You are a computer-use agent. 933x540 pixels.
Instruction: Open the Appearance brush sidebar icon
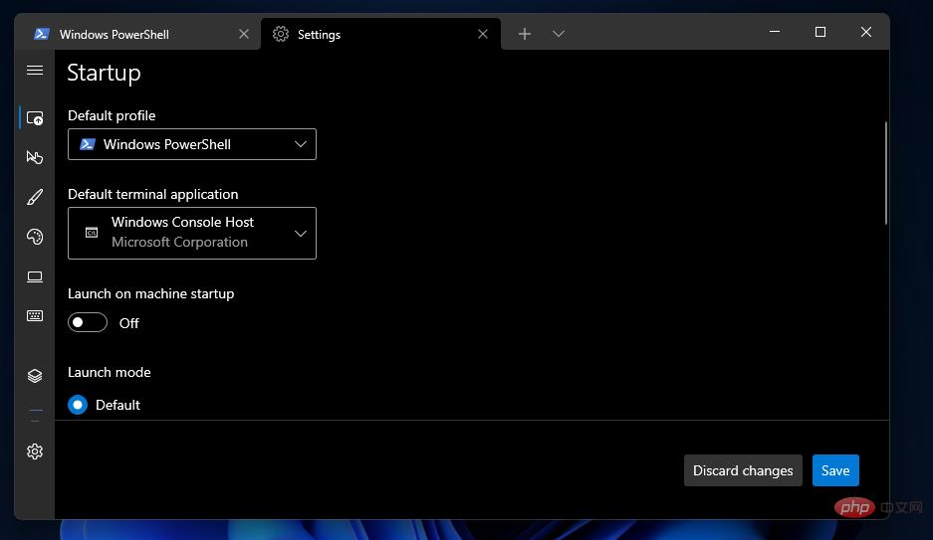pos(35,197)
